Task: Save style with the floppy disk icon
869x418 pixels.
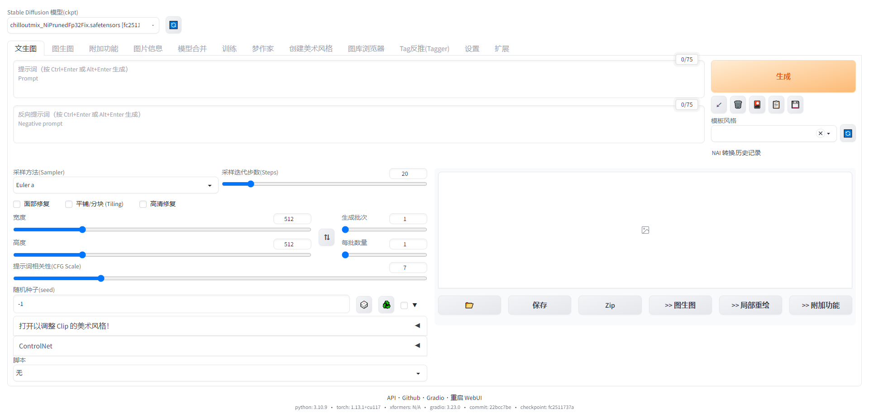Action: (x=795, y=105)
